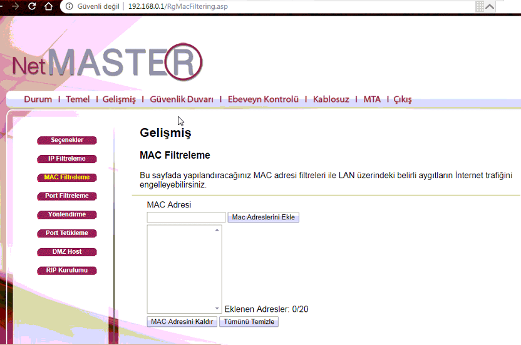The image size is (521, 345).
Task: Click the MAC Adresi label
Action: click(x=169, y=204)
